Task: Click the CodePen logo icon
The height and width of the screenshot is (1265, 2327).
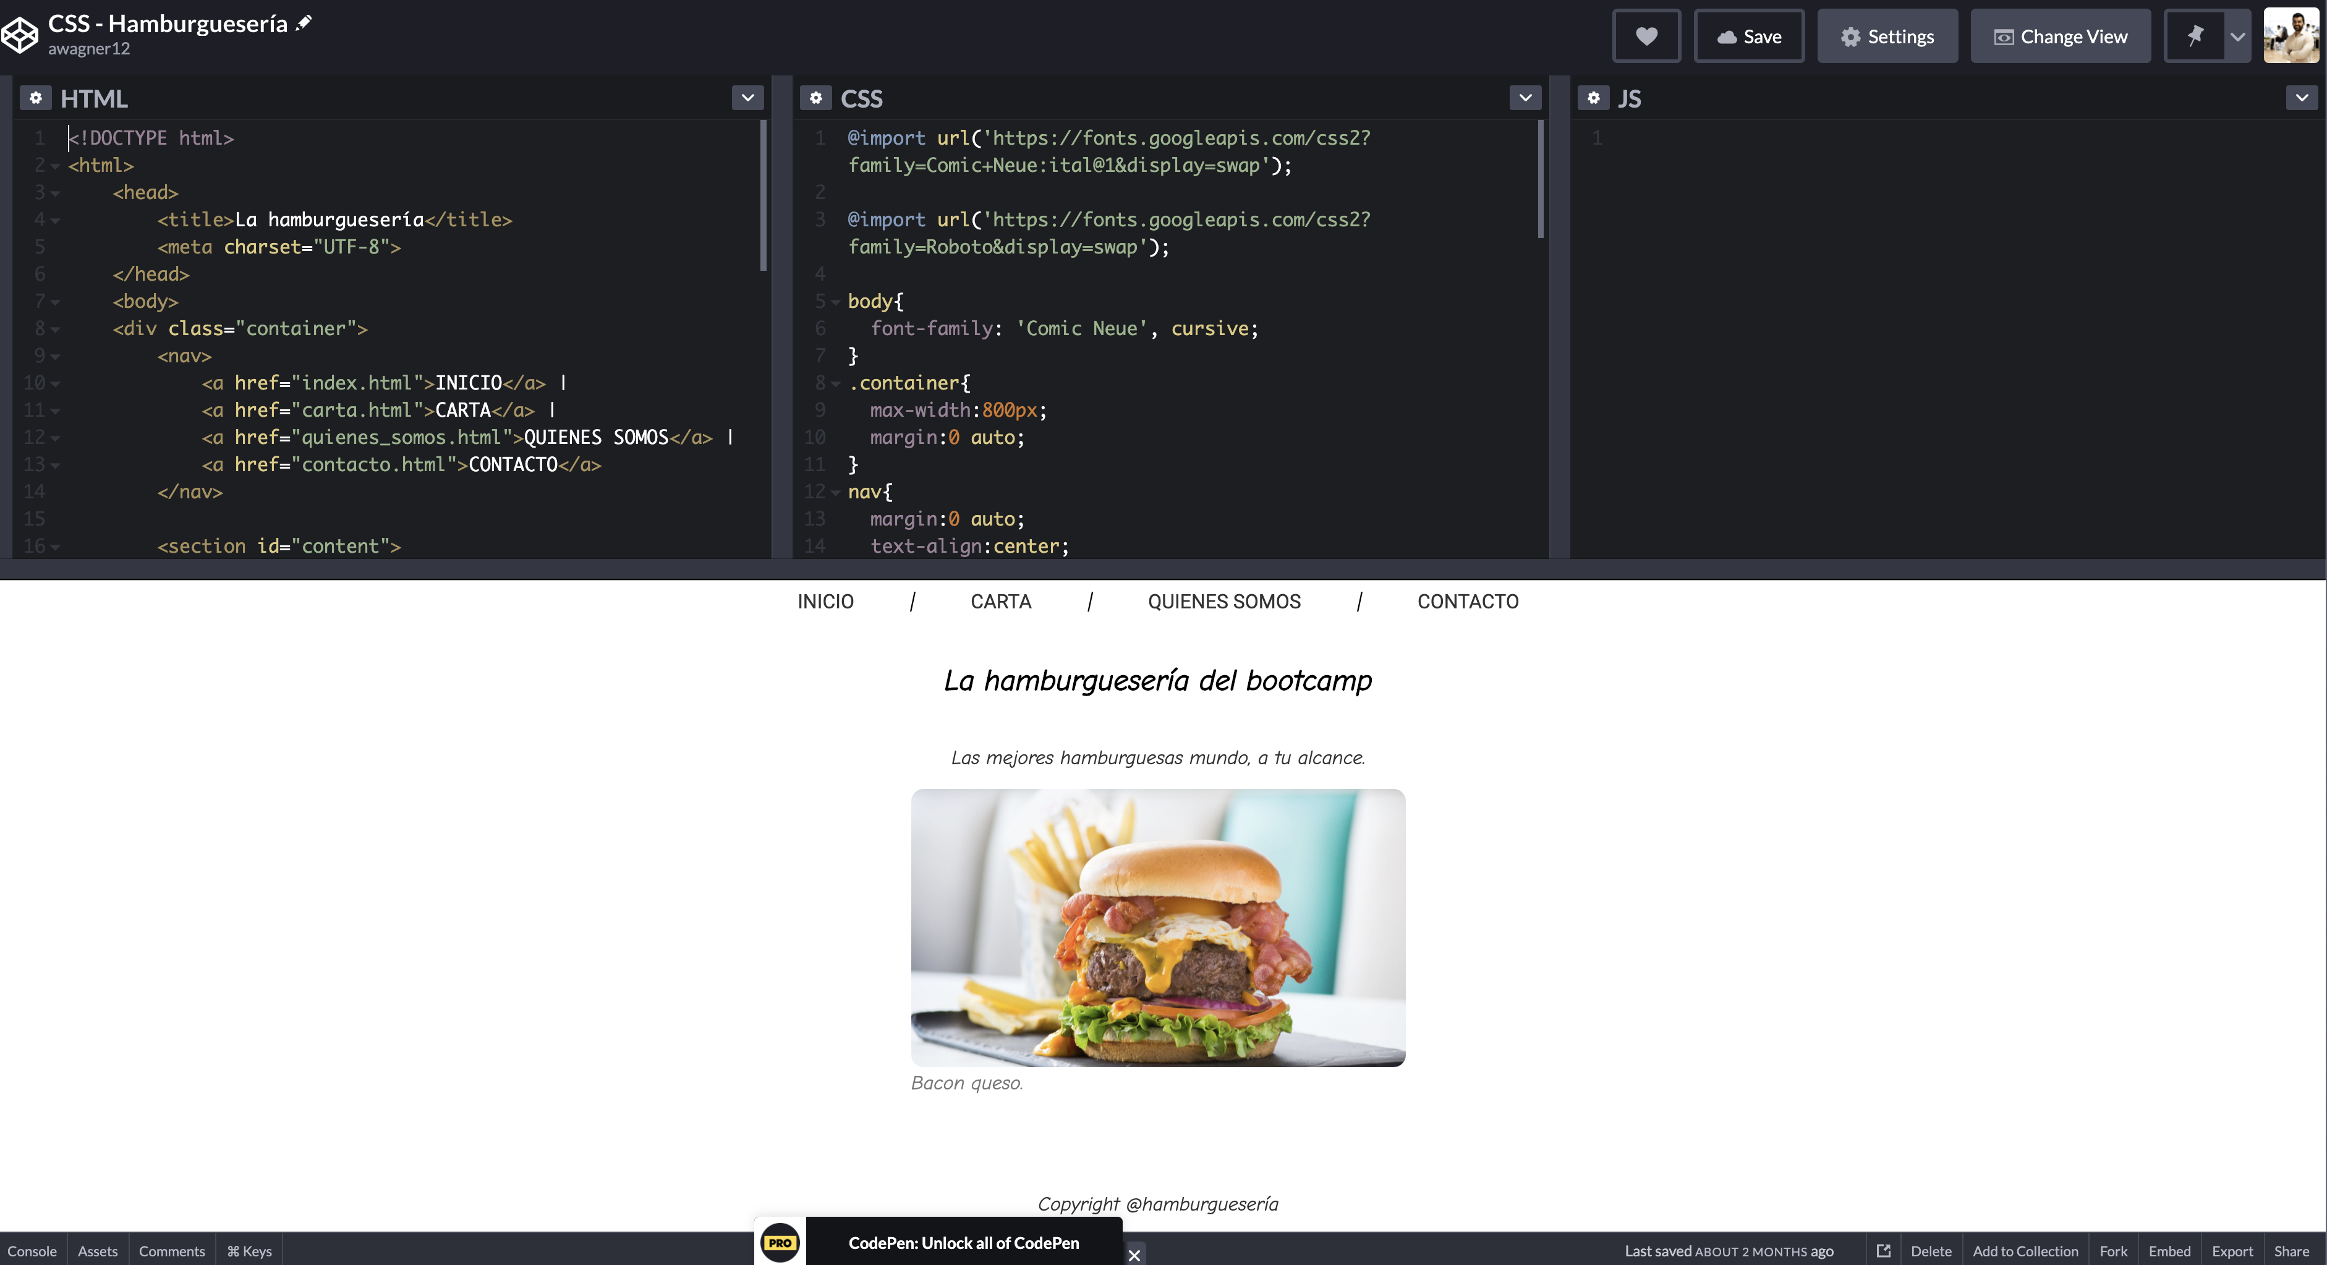Action: tap(20, 35)
